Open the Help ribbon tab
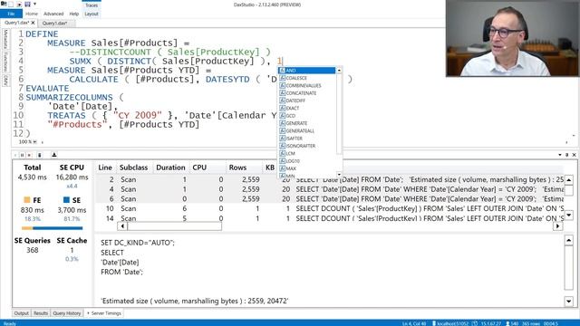Screen dimensions: 580x326 pos(74,14)
